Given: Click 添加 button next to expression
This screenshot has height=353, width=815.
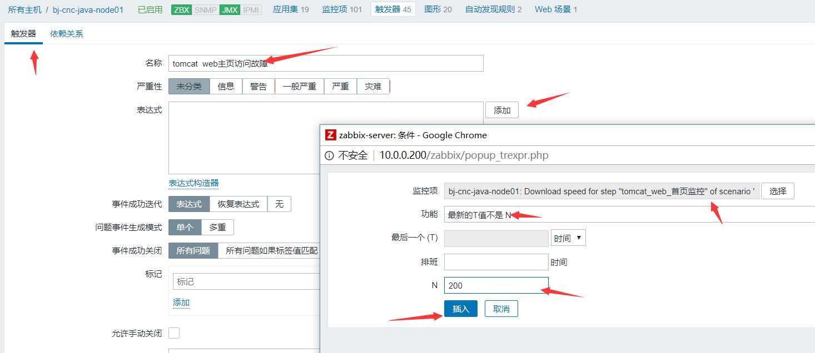Looking at the screenshot, I should tap(502, 110).
